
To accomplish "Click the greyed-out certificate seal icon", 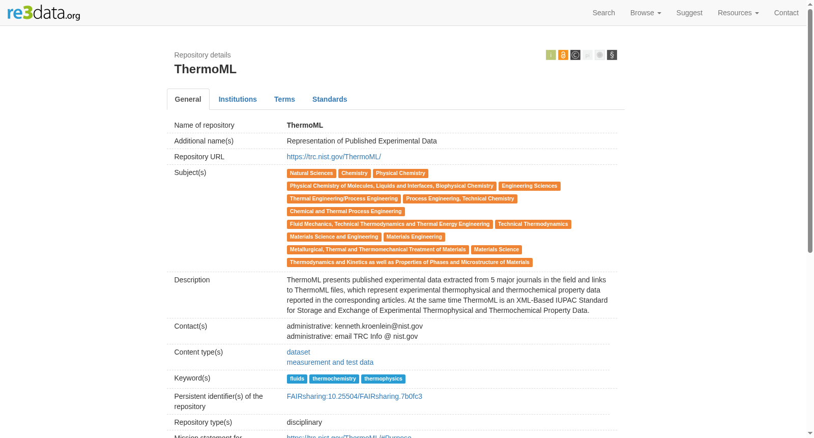I will 599,55.
